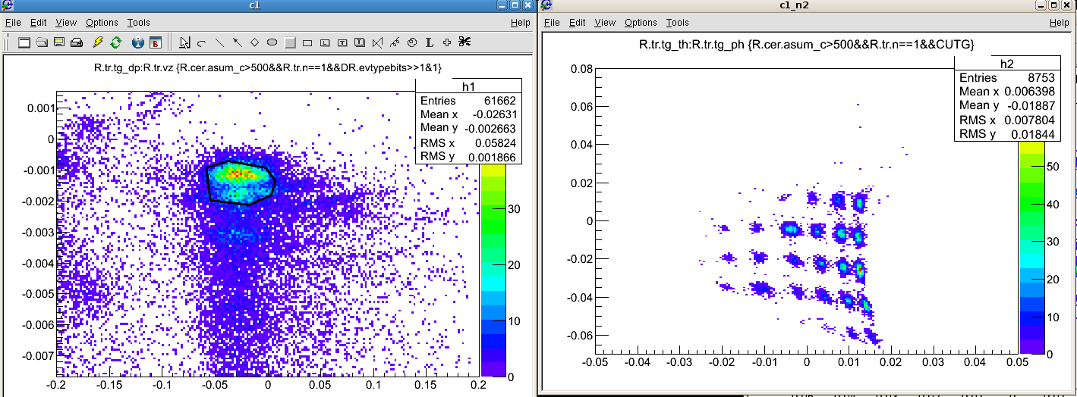Open the Edit menu in c1_n2 window
This screenshot has height=397, width=1077.
tap(578, 23)
